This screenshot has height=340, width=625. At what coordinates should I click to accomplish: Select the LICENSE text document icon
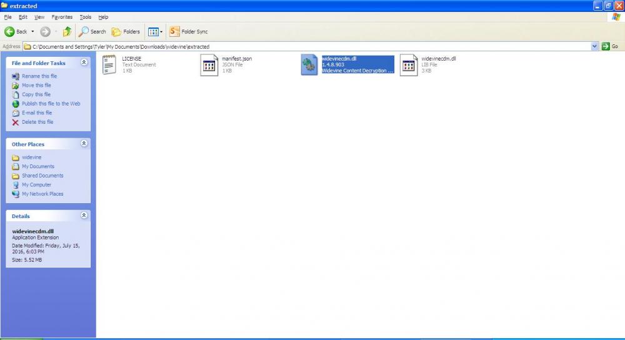tap(109, 64)
